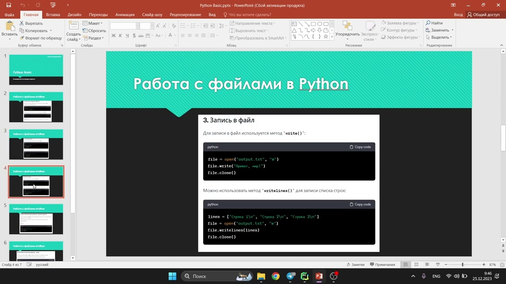Switch to Slide Sorter view icon

coord(416,265)
